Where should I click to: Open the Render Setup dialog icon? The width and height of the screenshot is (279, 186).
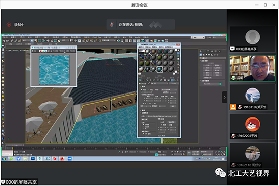point(151,41)
